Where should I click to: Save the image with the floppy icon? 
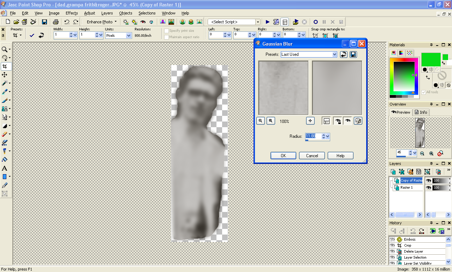[x=44, y=22]
